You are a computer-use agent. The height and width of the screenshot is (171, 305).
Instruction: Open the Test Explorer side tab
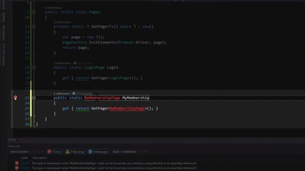(4, 33)
